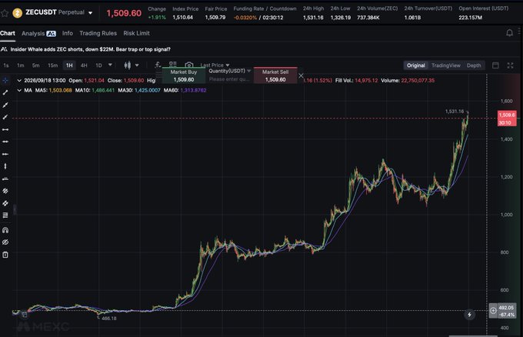Select the parallel channel drawing tool
This screenshot has width=523, height=337.
click(x=5, y=191)
